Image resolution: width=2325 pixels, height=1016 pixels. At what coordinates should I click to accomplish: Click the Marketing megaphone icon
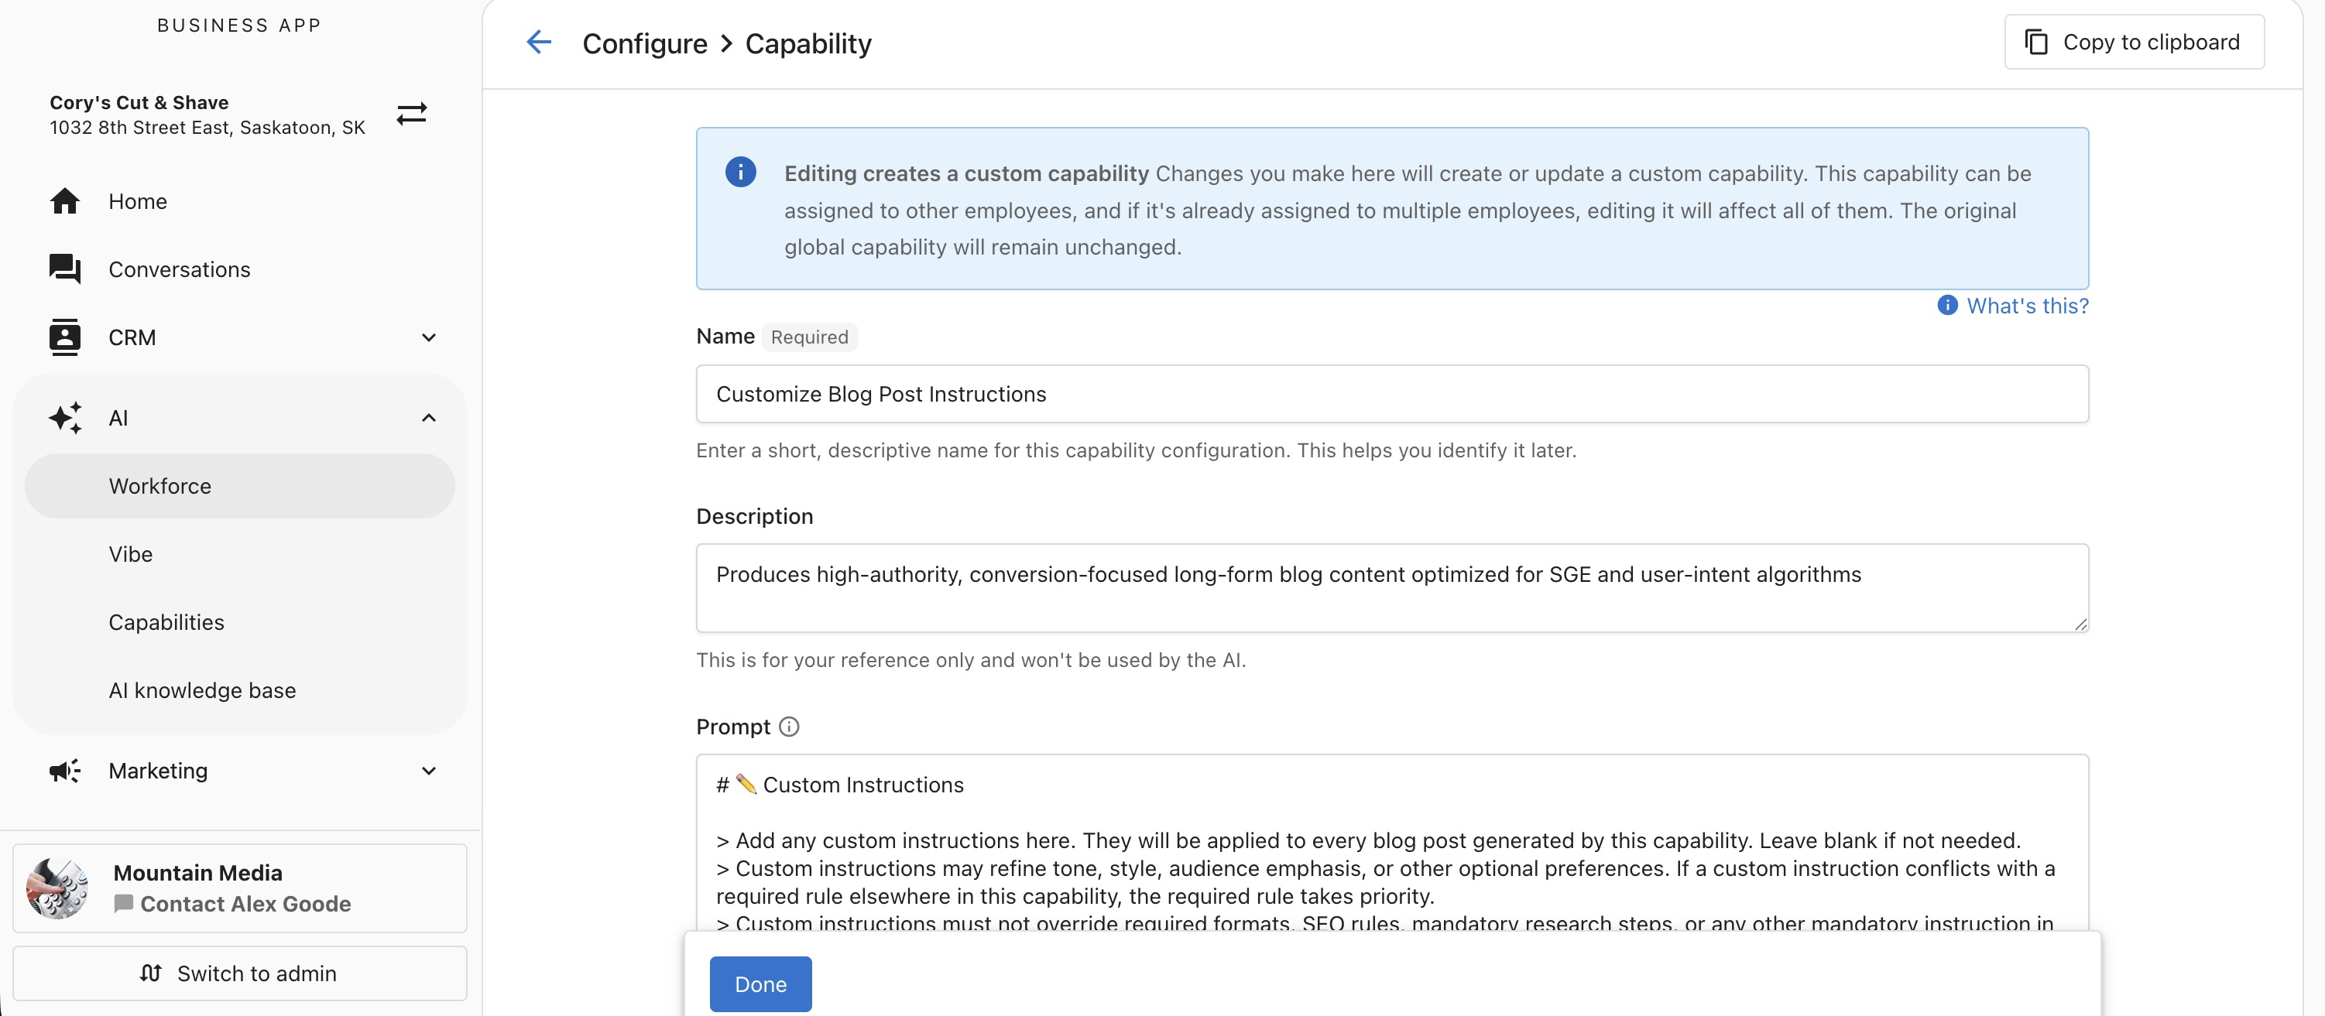pos(65,771)
